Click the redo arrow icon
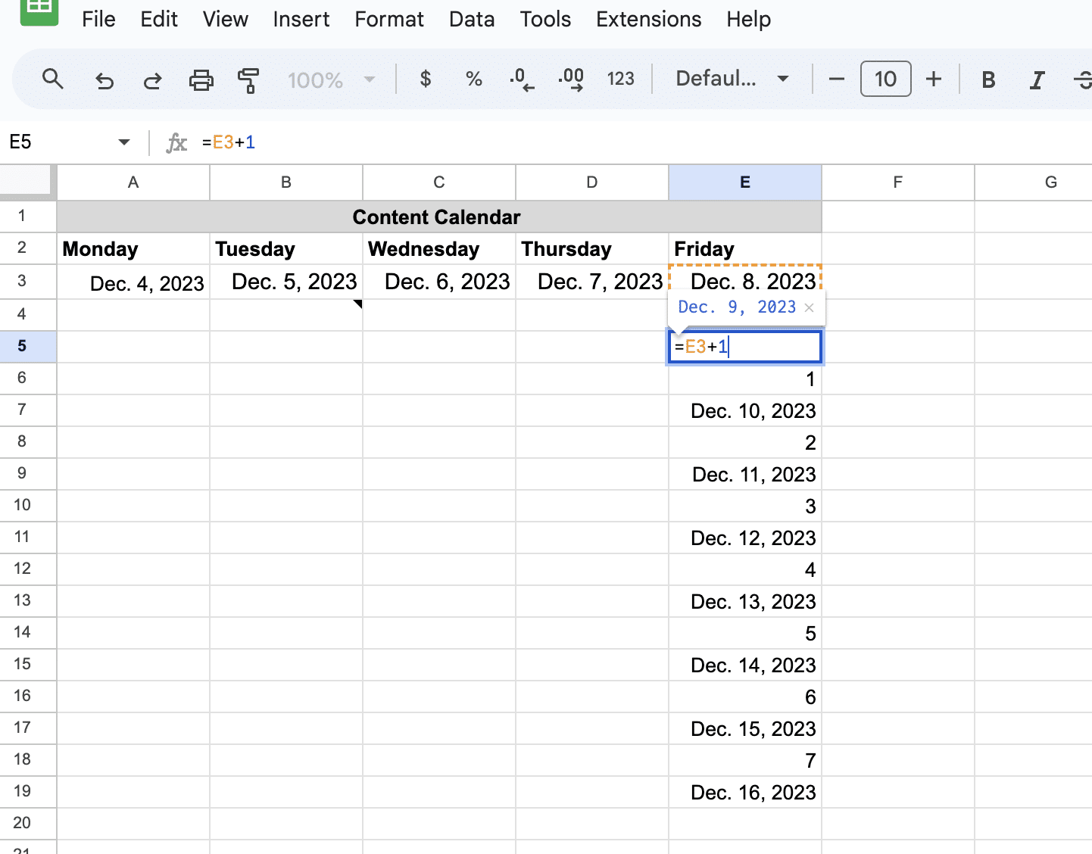Viewport: 1092px width, 854px height. pos(153,79)
